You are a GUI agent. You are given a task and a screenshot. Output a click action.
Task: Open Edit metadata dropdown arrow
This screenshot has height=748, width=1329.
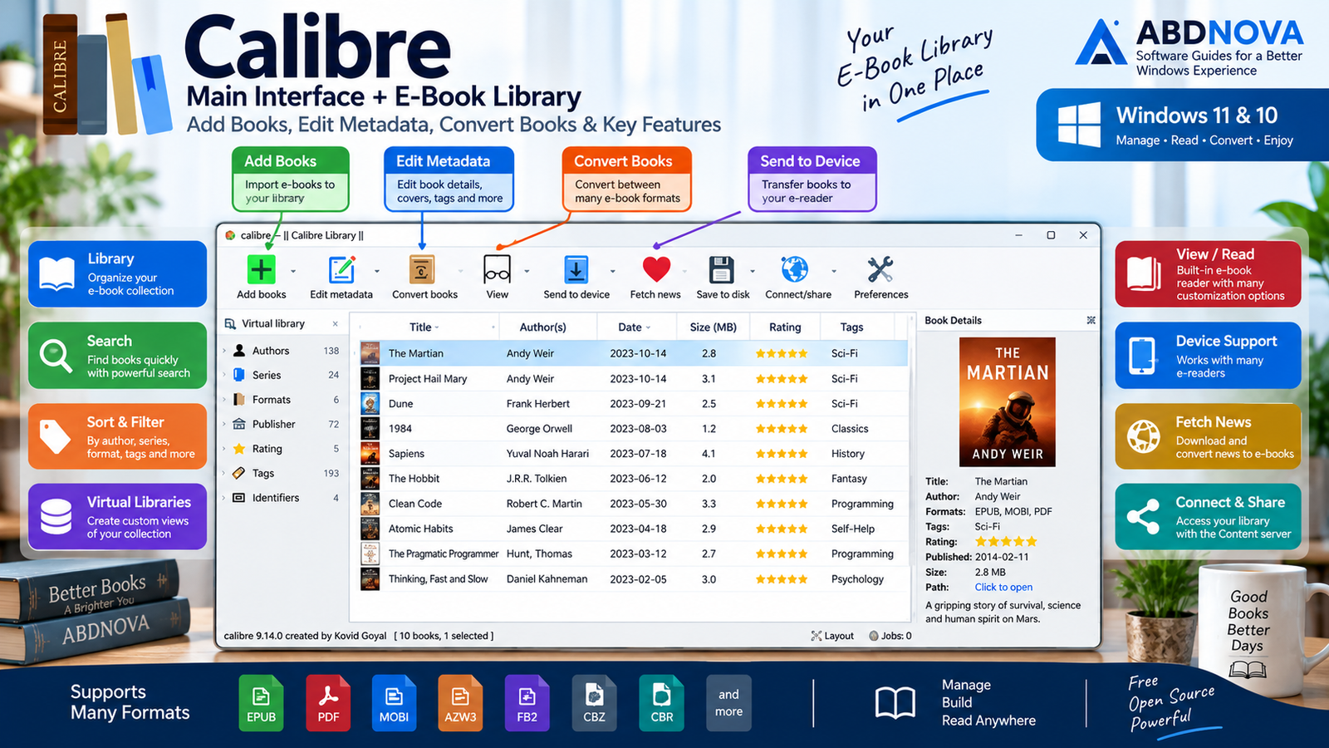coord(377,271)
